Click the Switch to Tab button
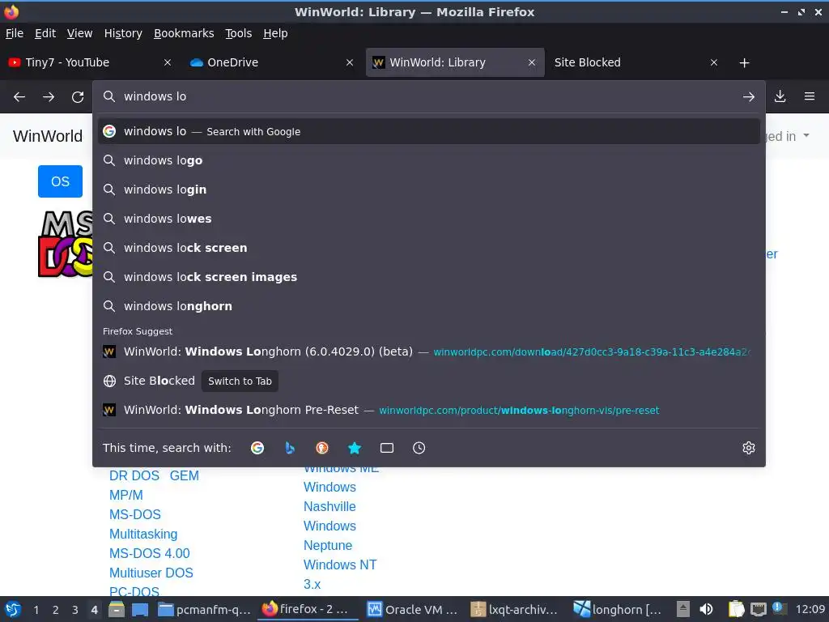 click(240, 381)
